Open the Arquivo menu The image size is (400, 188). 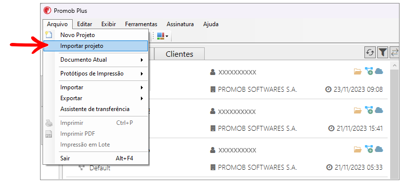(57, 24)
